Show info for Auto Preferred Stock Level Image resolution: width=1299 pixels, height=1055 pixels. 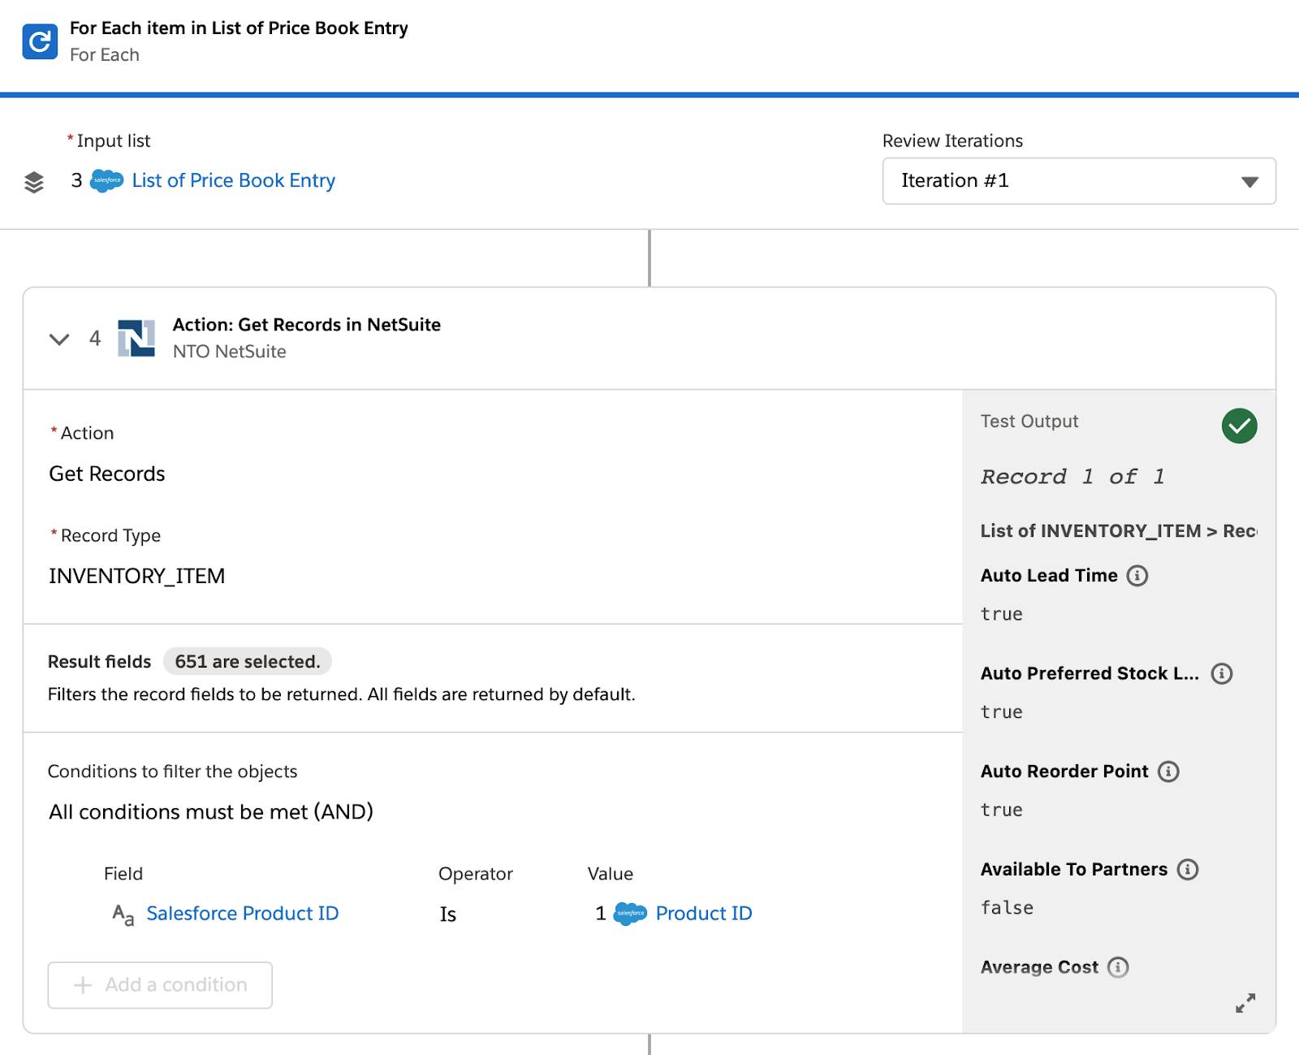1222,673
